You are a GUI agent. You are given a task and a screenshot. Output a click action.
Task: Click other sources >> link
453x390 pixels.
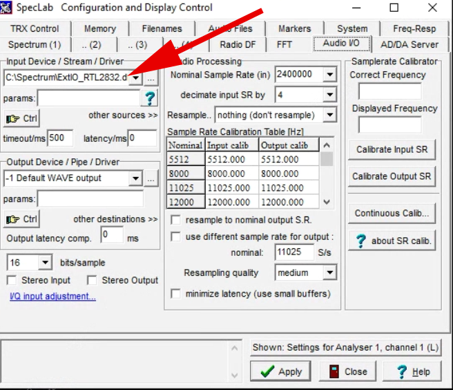point(123,115)
